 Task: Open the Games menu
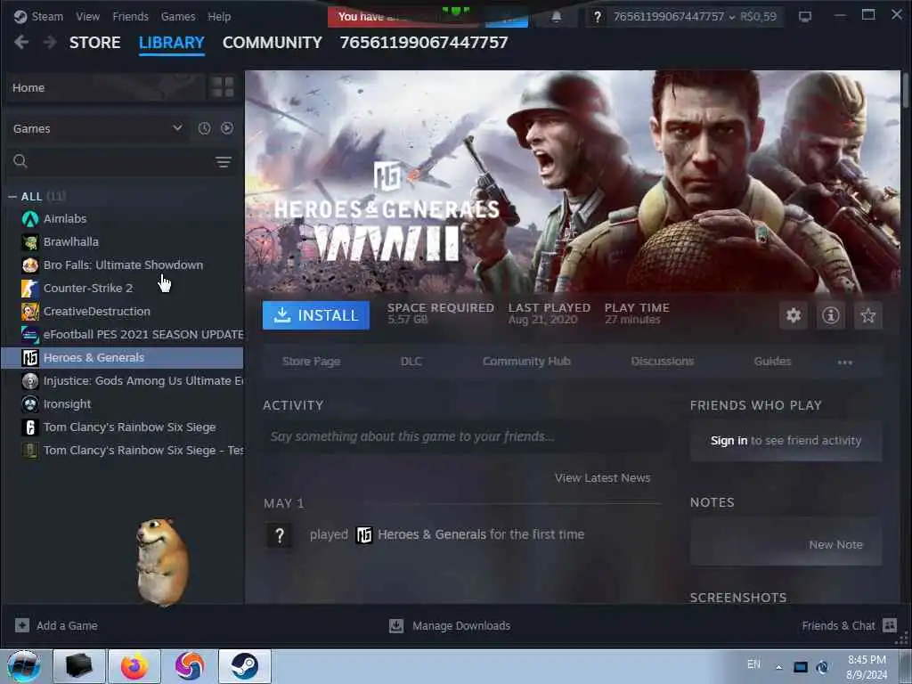pyautogui.click(x=178, y=17)
